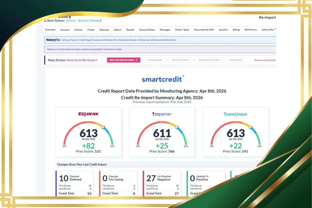Viewport: 312px width, 208px height.
Task: Click the Choose Disputes step
Action: [x=155, y=60]
